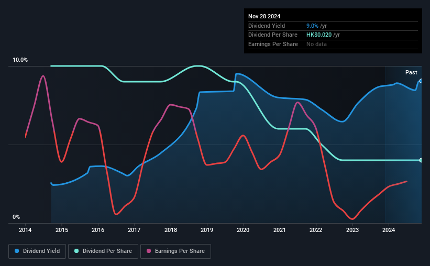430x266 pixels.
Task: Click the teal Dividend Per Share legend dot
Action: [x=76, y=251]
